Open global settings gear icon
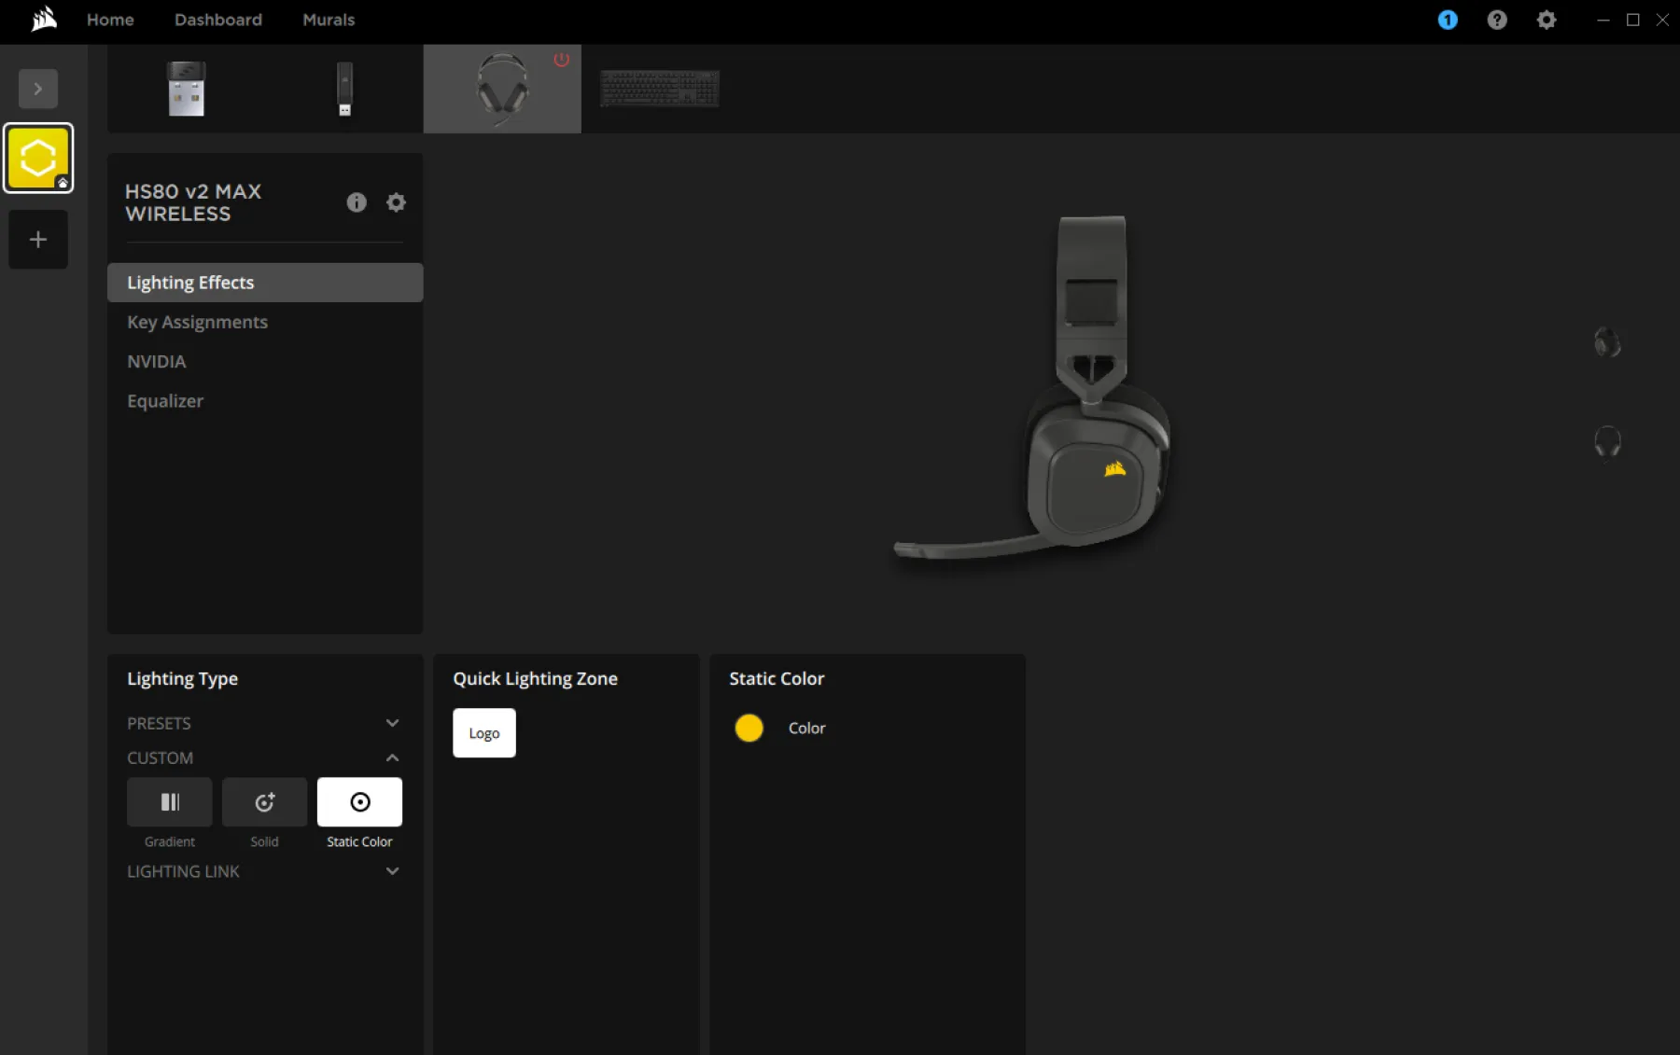 [x=1547, y=20]
